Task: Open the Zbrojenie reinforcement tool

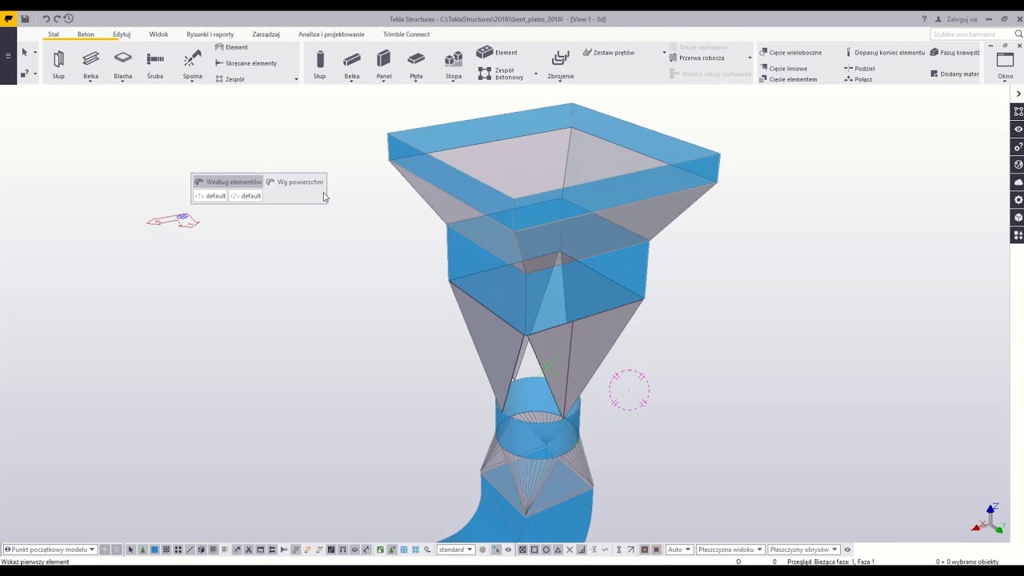Action: tap(560, 64)
